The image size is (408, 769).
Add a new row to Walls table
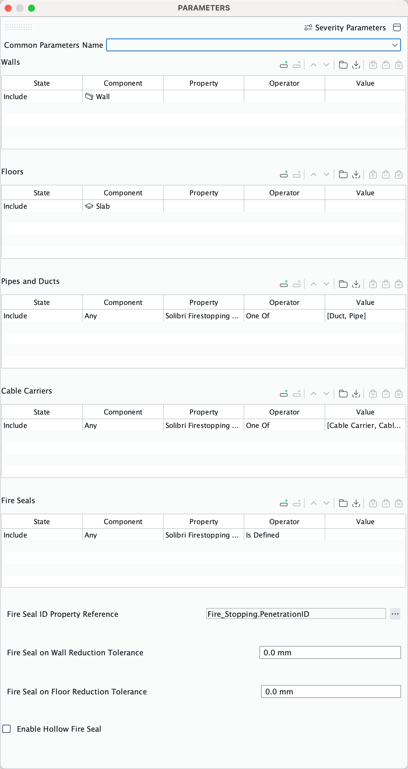[284, 65]
